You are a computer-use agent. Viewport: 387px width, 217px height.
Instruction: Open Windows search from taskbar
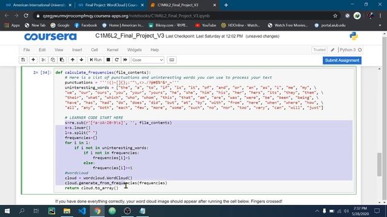click(x=22, y=211)
